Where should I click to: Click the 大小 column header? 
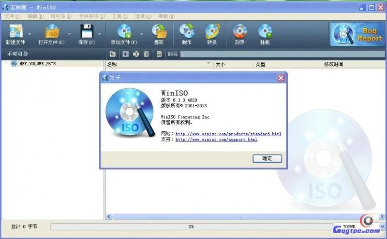pyautogui.click(x=233, y=64)
